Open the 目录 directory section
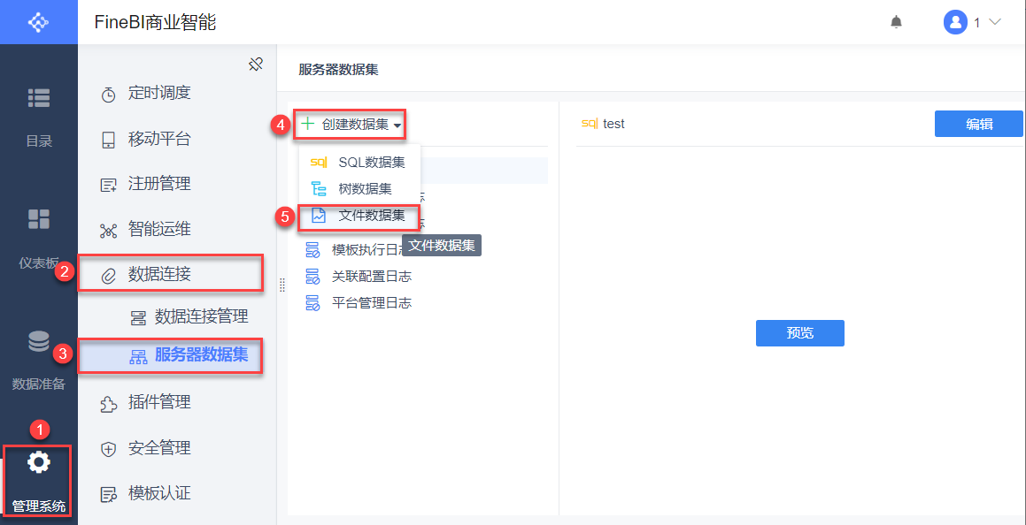This screenshot has height=525, width=1026. click(x=39, y=112)
